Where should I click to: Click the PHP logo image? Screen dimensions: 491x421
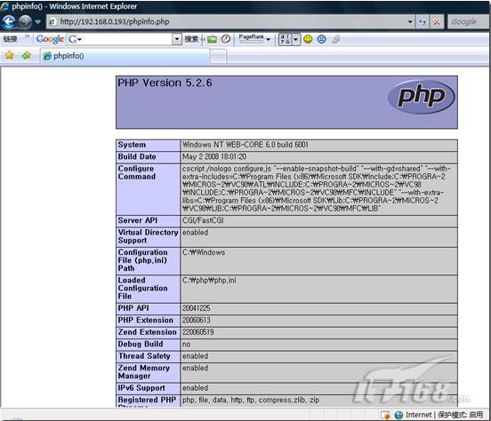(x=421, y=96)
